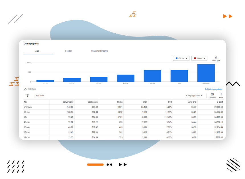Click Add filter
Viewport: 245px width, 179px height.
(x=40, y=96)
